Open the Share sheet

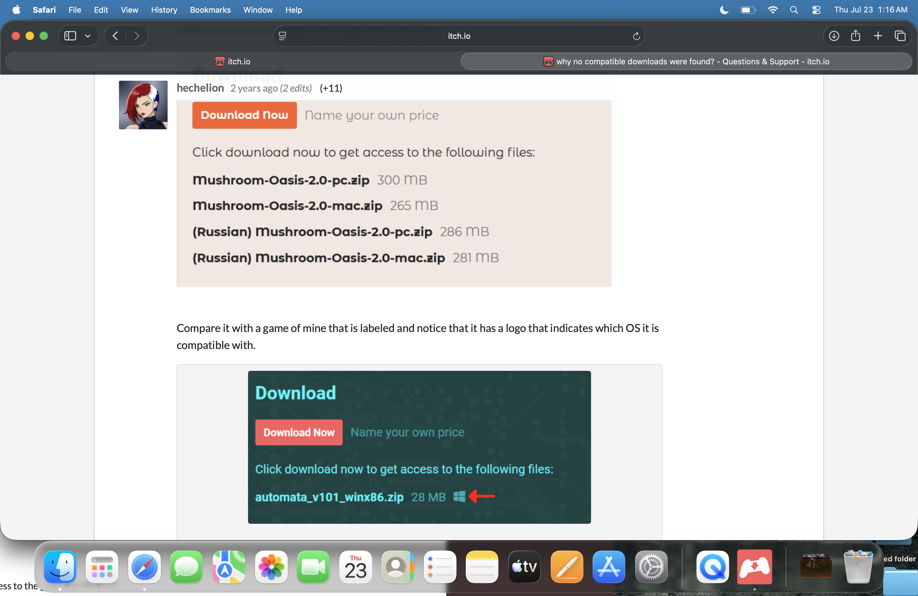[x=855, y=36]
